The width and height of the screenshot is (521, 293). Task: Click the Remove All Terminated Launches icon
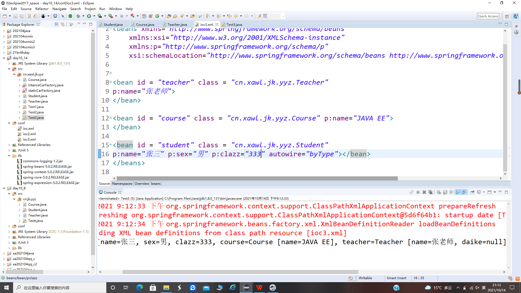pos(430,192)
